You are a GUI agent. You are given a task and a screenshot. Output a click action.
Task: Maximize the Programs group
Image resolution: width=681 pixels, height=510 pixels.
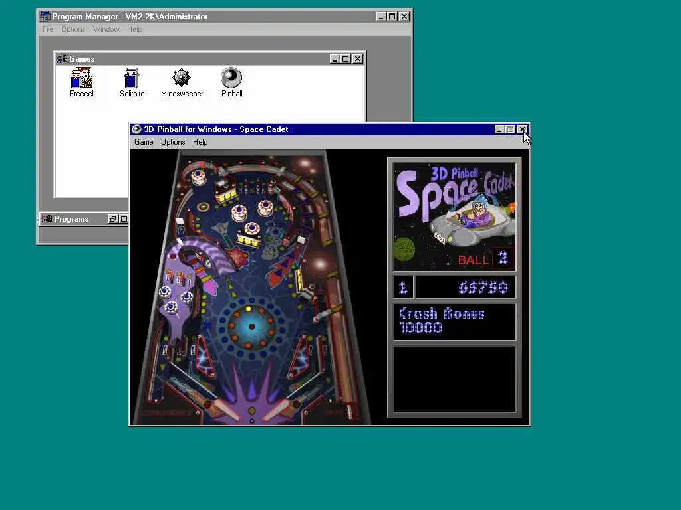pyautogui.click(x=124, y=219)
